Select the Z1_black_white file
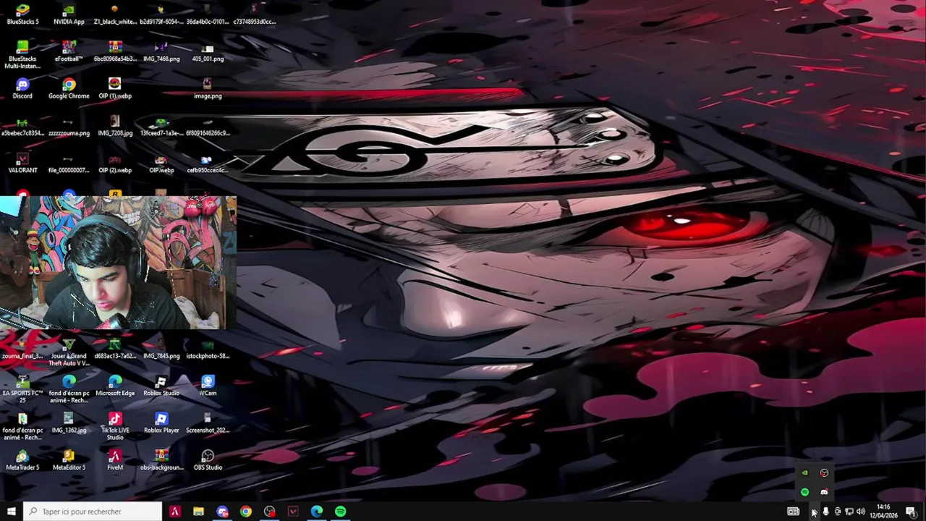Viewport: 926px width, 521px height. [x=115, y=14]
